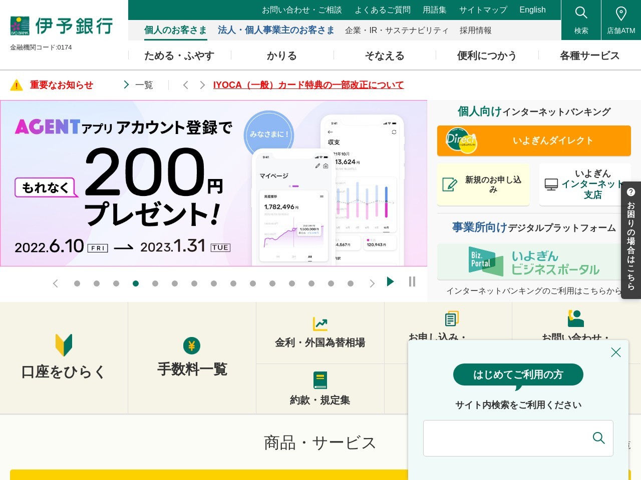Viewport: 641px width, 480px height.
Task: Click the chart icon above 金利・外国為替相場
Action: pos(320,324)
